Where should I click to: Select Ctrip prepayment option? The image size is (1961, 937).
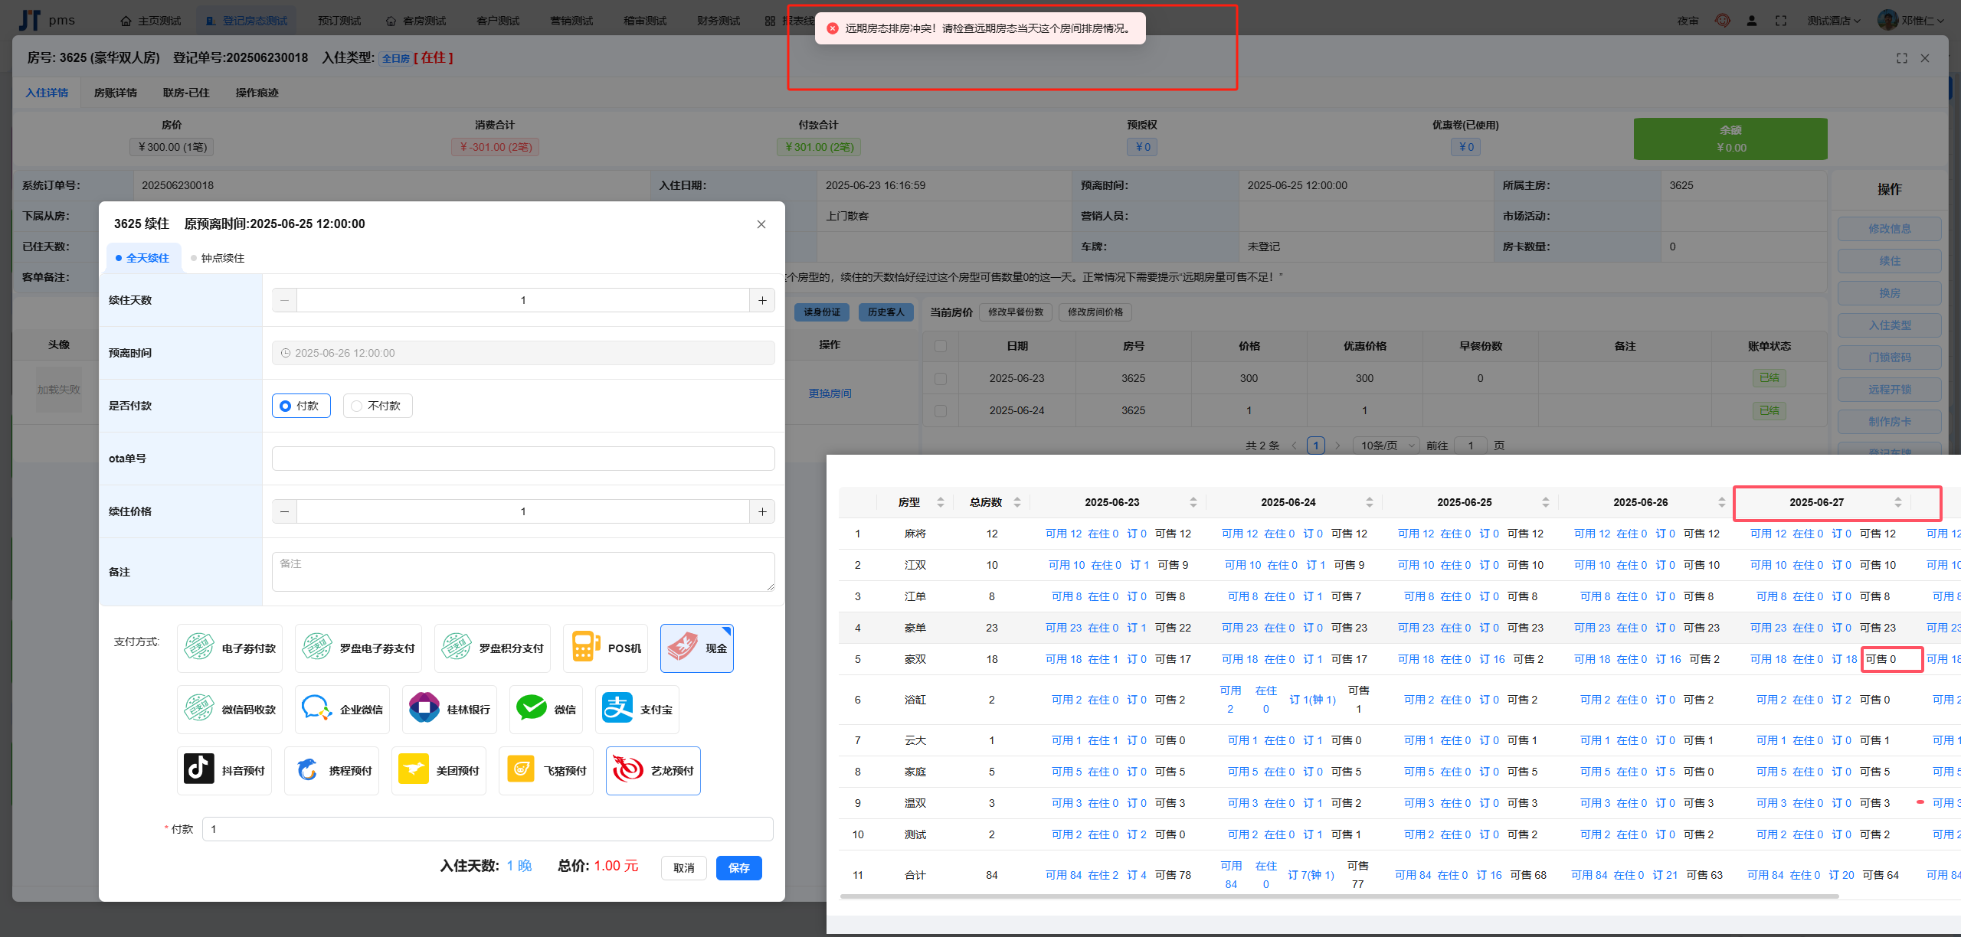[x=332, y=770]
